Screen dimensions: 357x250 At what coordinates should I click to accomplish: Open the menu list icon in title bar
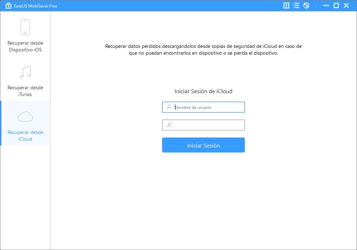(296, 5)
